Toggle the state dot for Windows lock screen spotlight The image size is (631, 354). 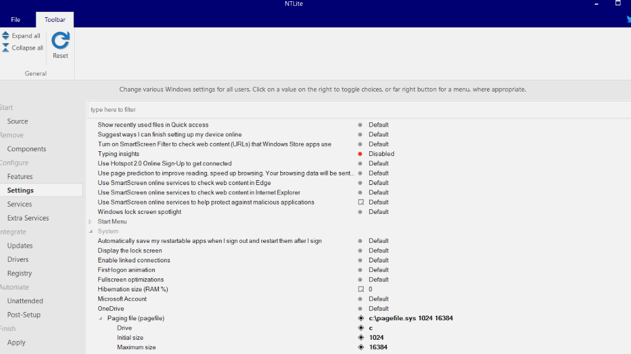(360, 212)
